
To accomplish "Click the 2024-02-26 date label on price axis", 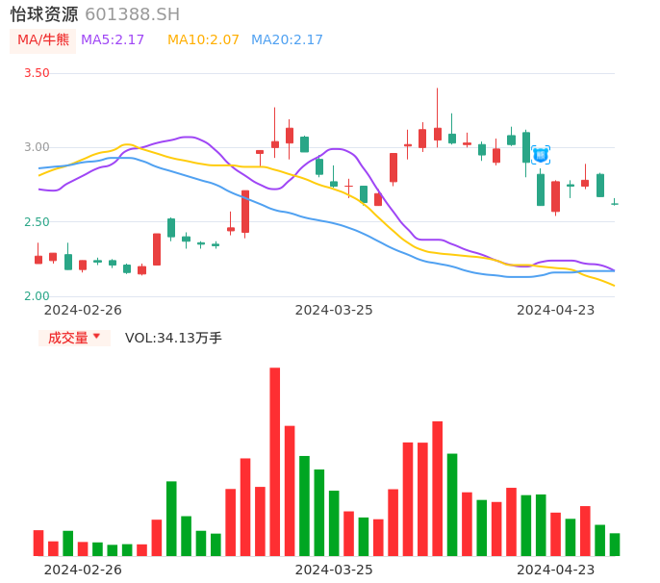I will [83, 310].
